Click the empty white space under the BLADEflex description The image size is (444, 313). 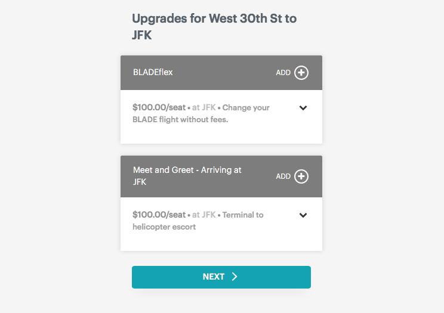click(221, 134)
